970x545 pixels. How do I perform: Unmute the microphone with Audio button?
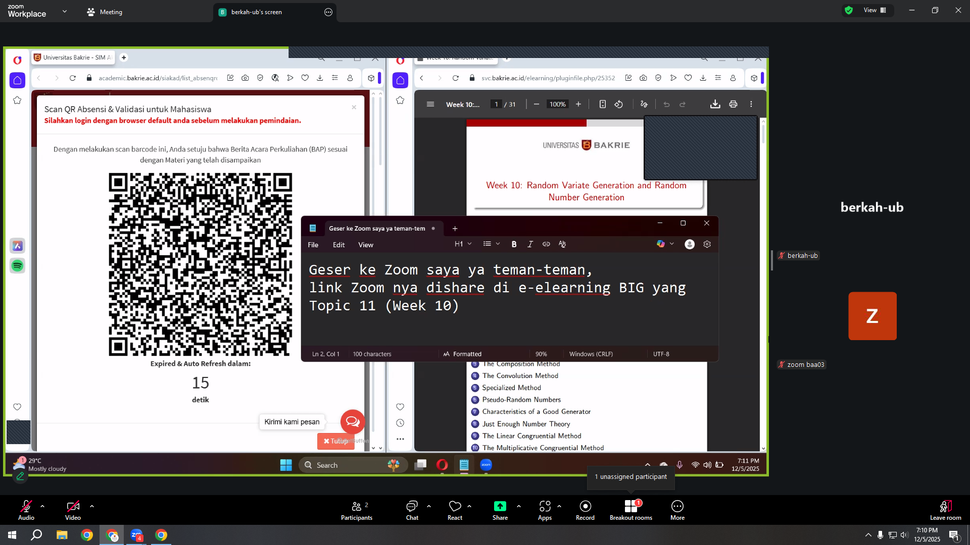tap(26, 510)
